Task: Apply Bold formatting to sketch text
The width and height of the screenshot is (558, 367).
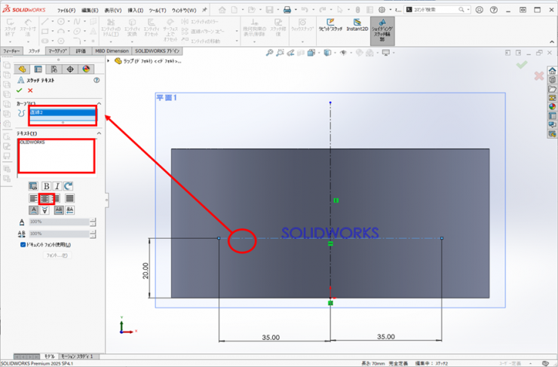Action: click(46, 186)
